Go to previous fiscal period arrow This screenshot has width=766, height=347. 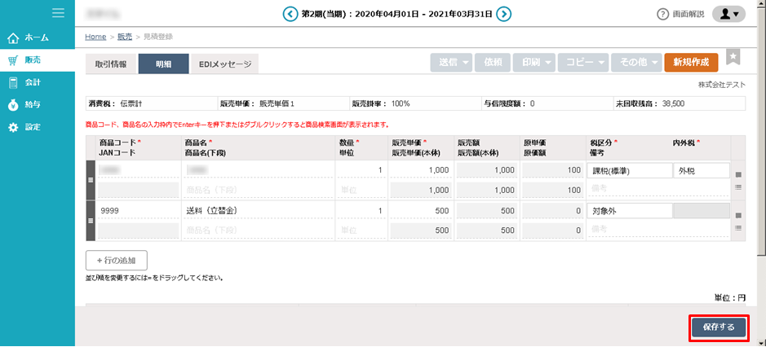tap(290, 13)
